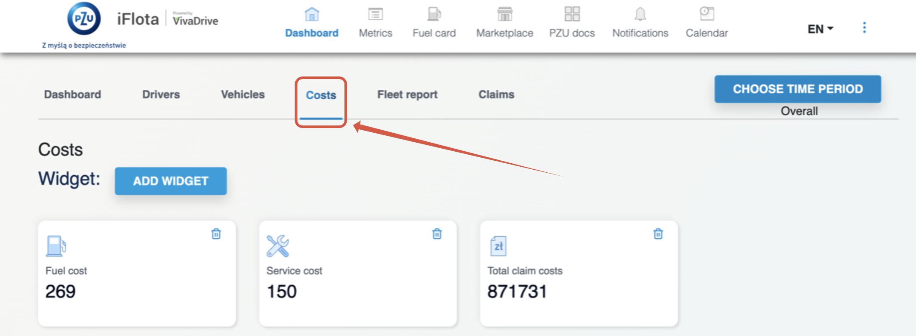Open the Notifications bell icon
Image resolution: width=916 pixels, height=336 pixels.
(640, 14)
